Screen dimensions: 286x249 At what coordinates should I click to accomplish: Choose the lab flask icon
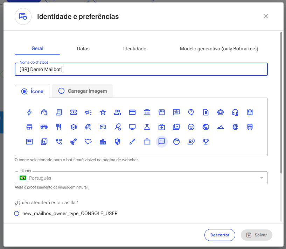(x=147, y=127)
